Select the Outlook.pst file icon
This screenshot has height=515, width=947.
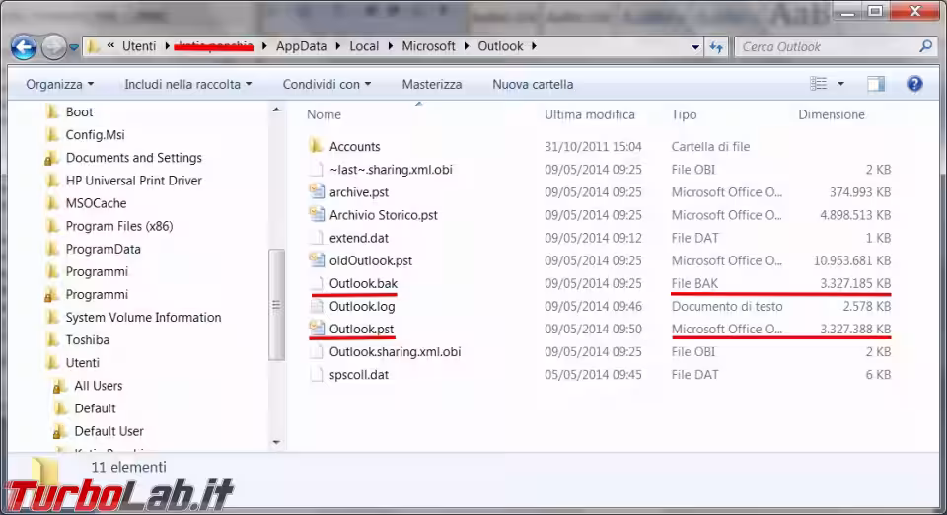coord(317,329)
